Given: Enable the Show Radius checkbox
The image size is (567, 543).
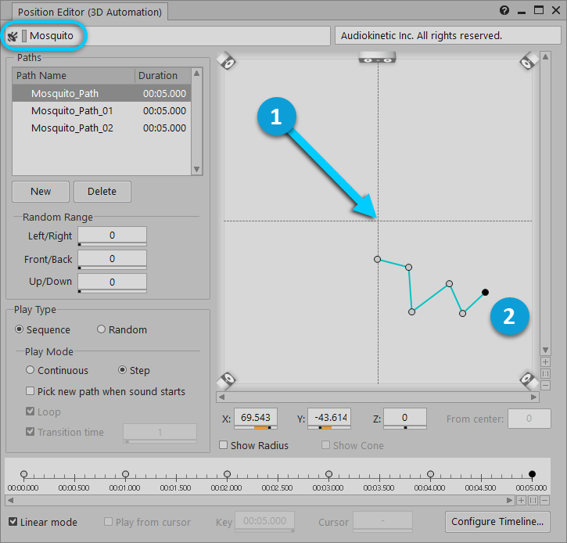Looking at the screenshot, I should 224,446.
